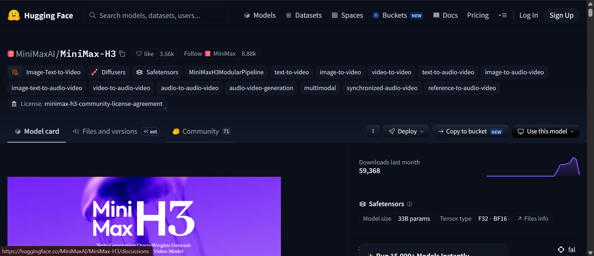Click image-text-to-audio-video tag

47,88
